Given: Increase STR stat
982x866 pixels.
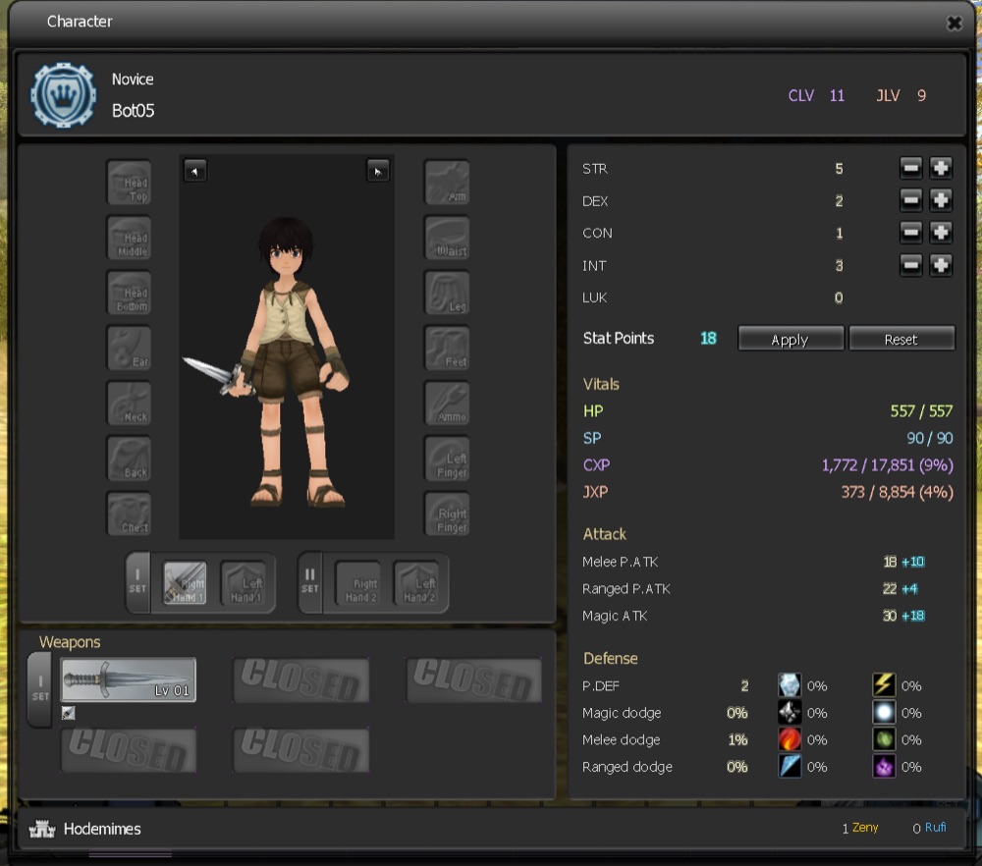Looking at the screenshot, I should pyautogui.click(x=940, y=168).
